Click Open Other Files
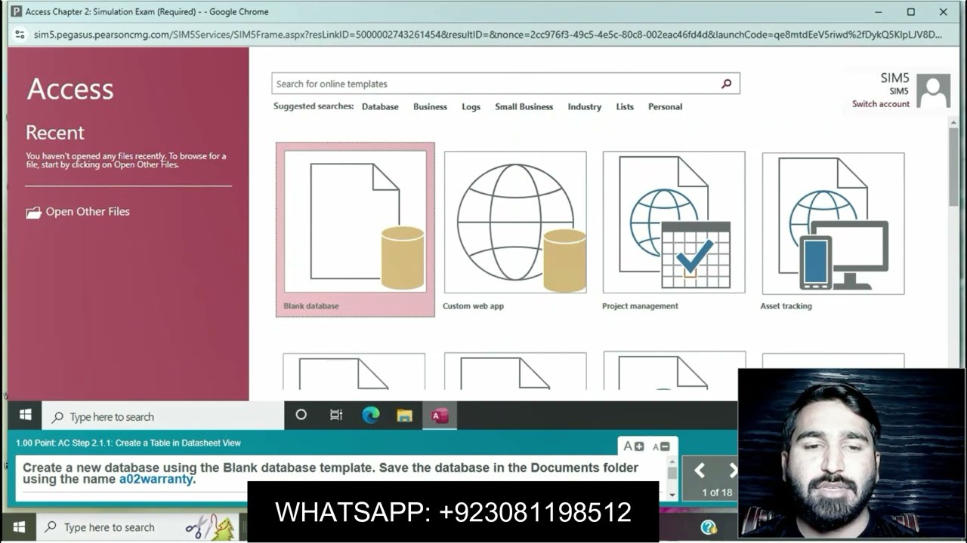Viewport: 967px width, 543px height. pyautogui.click(x=78, y=212)
